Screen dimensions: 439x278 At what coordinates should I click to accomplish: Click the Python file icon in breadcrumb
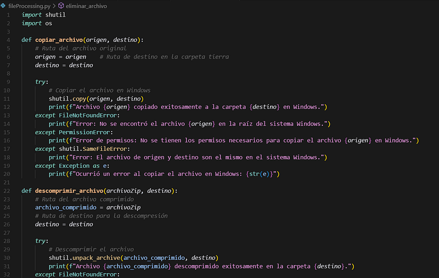[x=3, y=5]
